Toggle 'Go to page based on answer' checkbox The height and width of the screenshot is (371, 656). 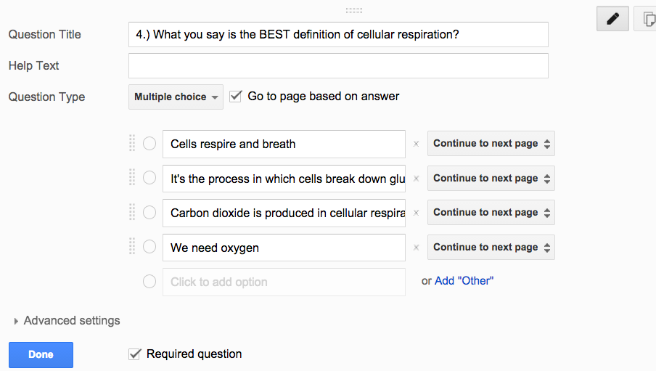(x=236, y=96)
